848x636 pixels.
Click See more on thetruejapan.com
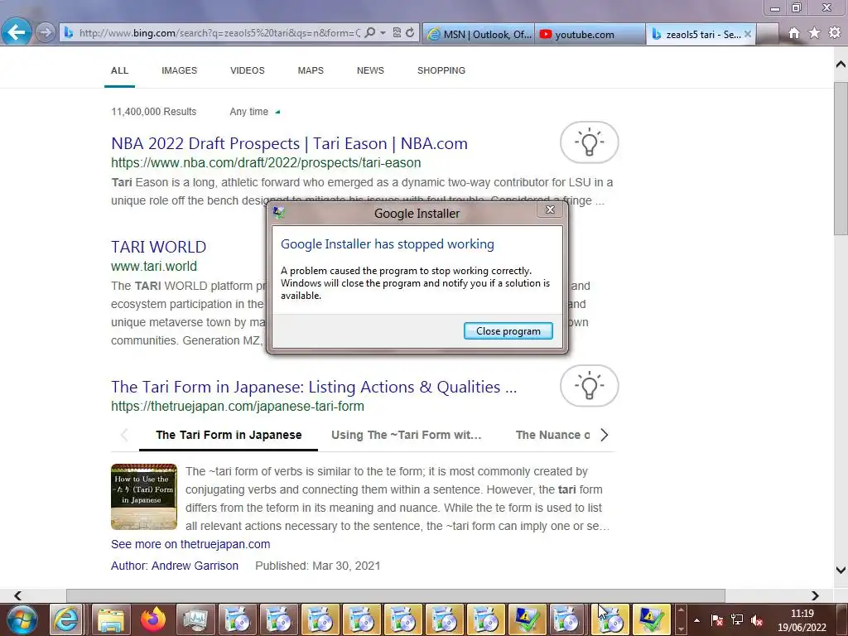tap(190, 545)
